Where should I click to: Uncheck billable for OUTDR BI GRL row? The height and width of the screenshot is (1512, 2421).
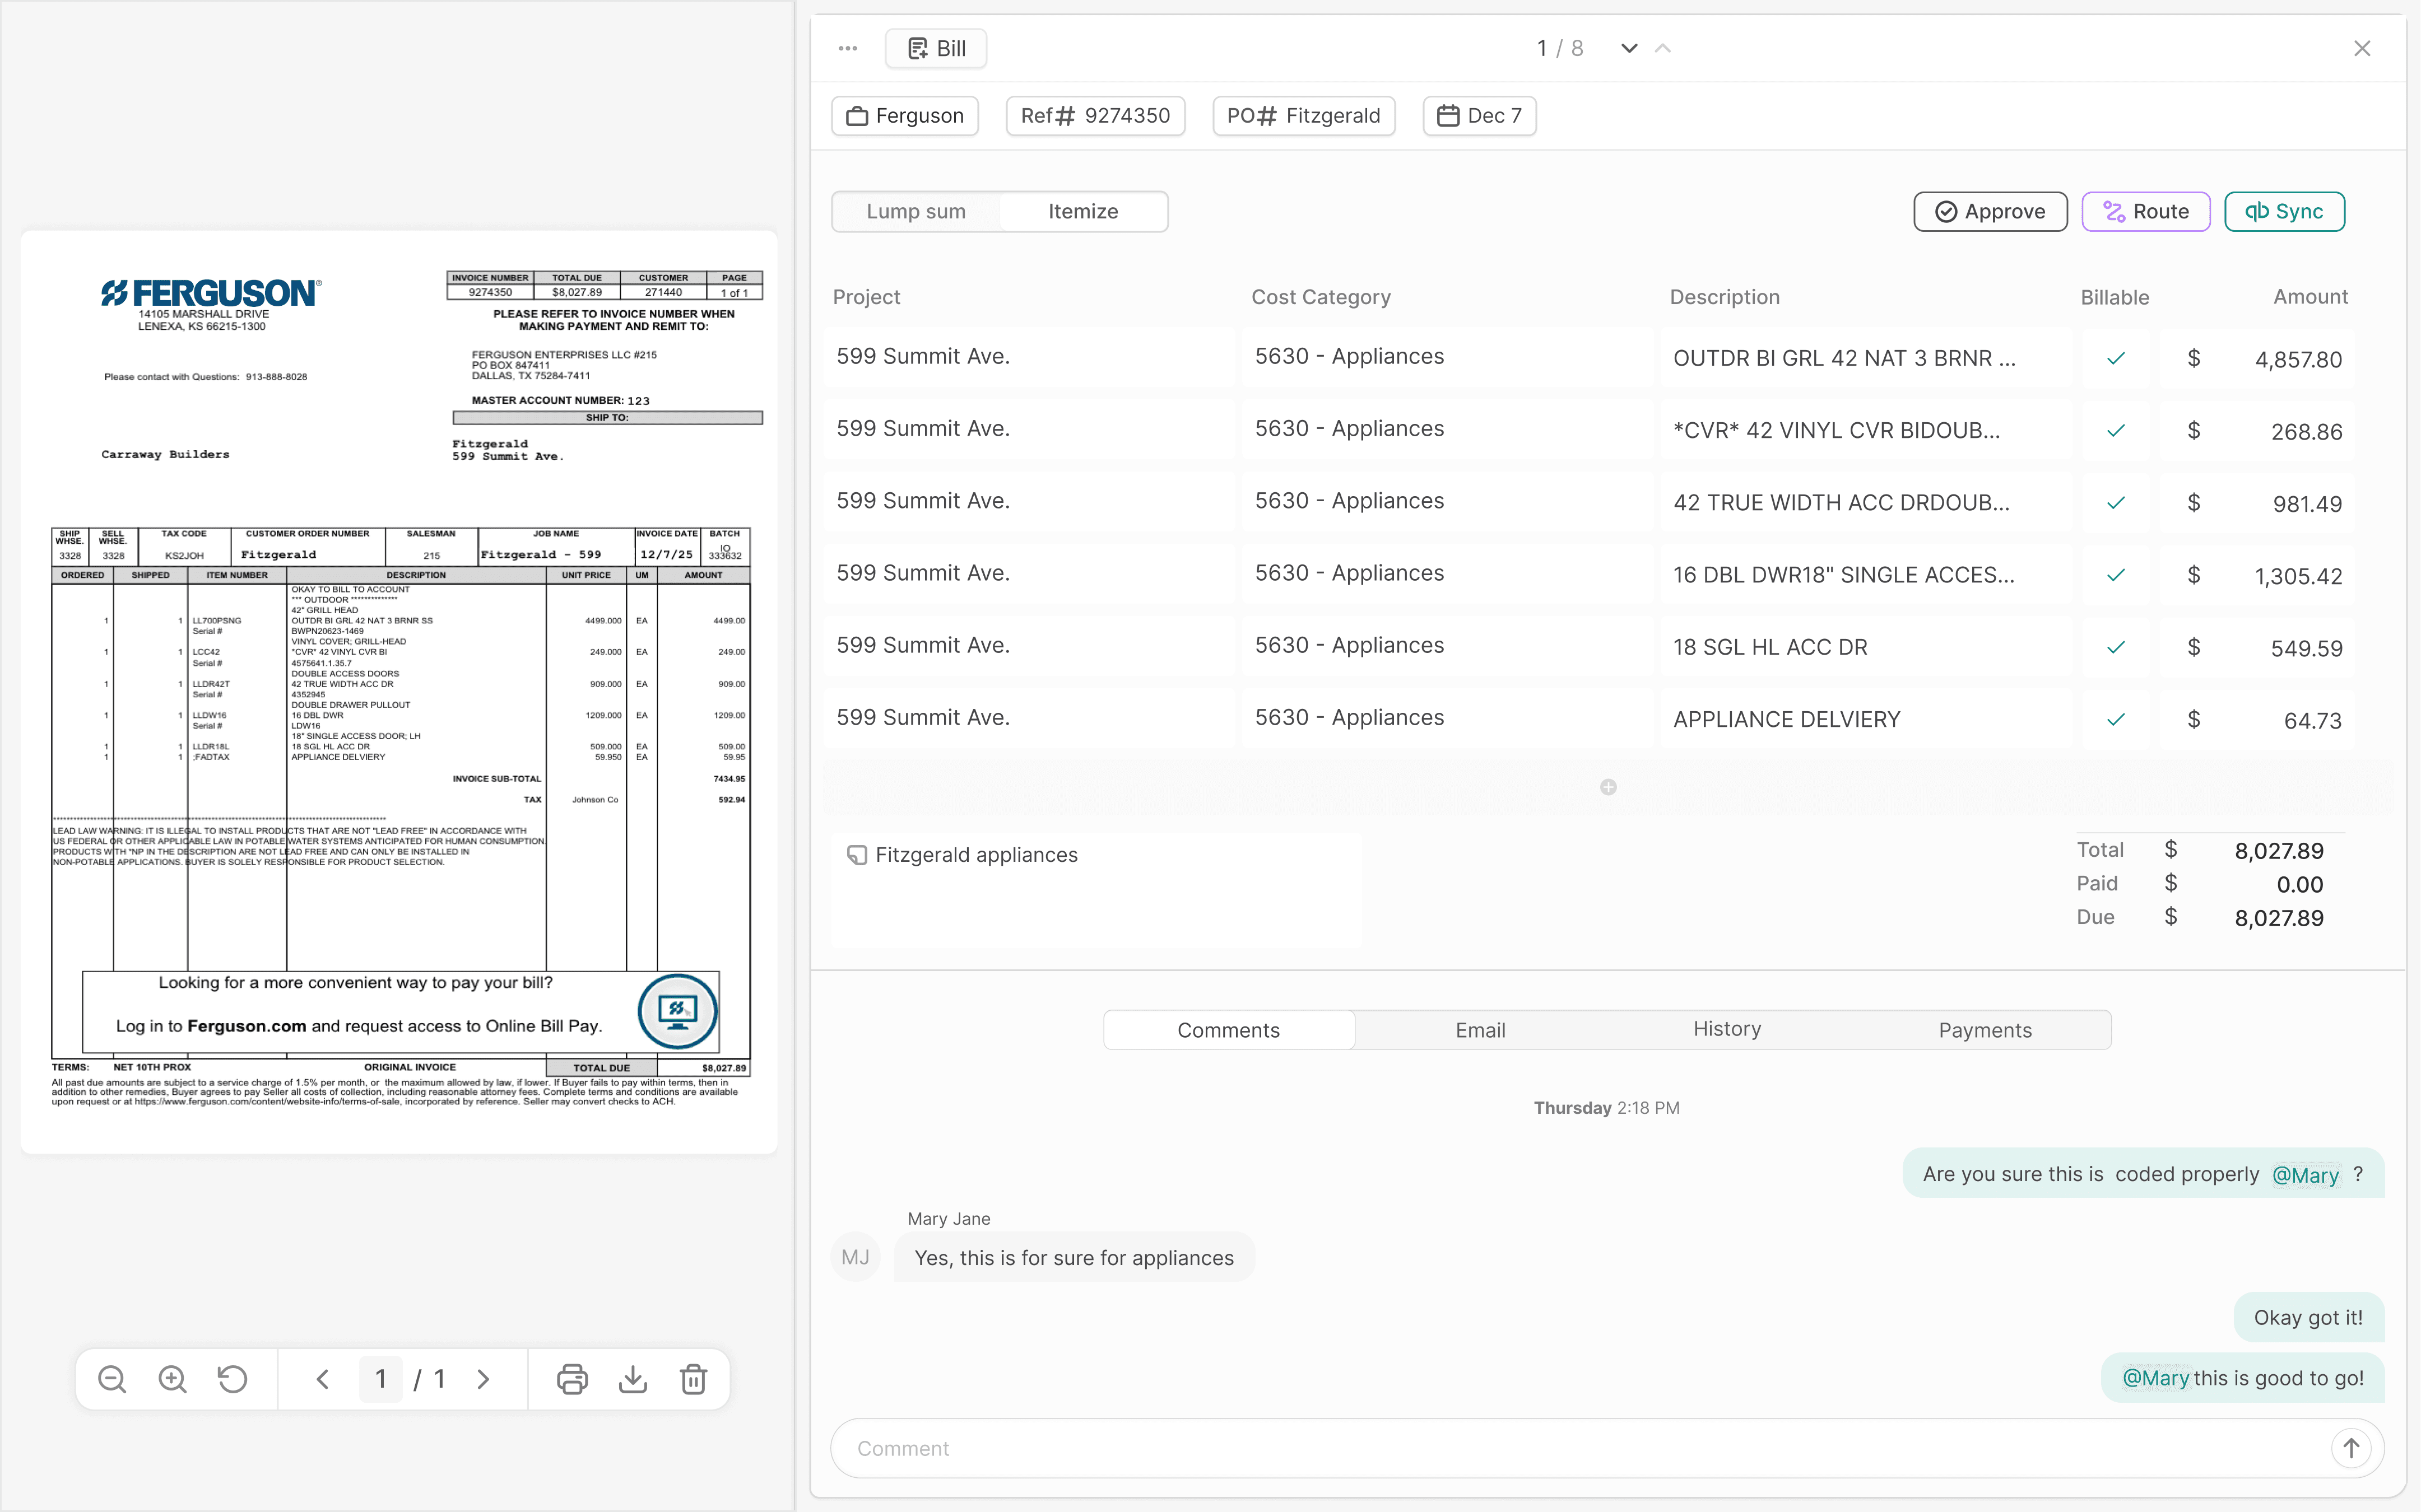pos(2115,358)
